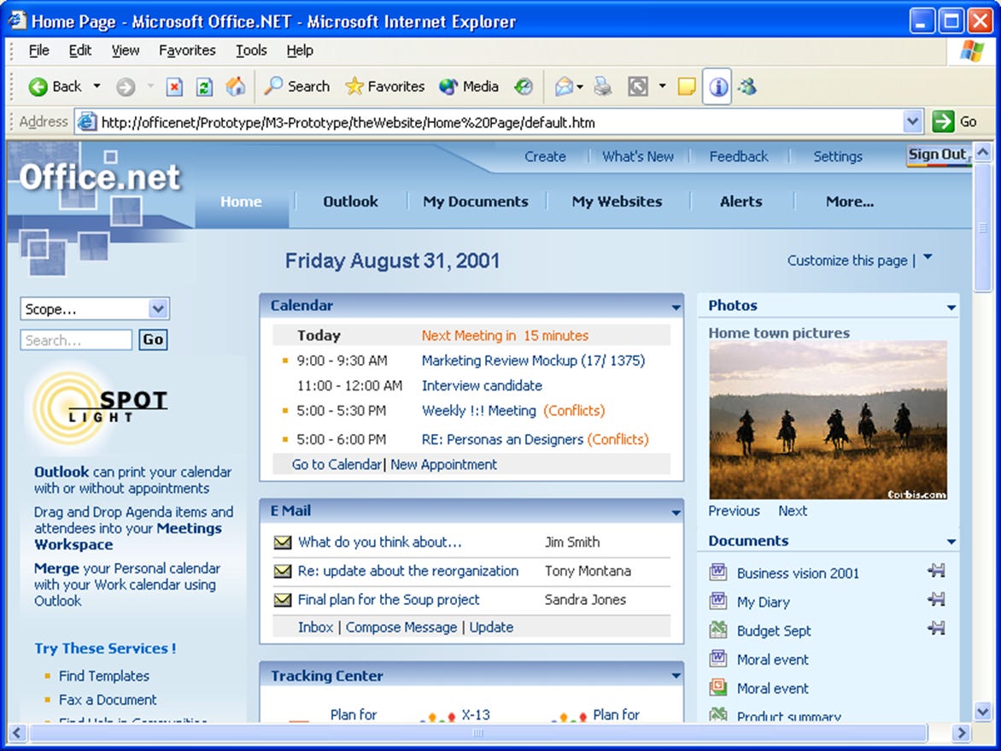The image size is (1001, 751).
Task: Click Word icon beside My Diary
Action: pos(718,601)
